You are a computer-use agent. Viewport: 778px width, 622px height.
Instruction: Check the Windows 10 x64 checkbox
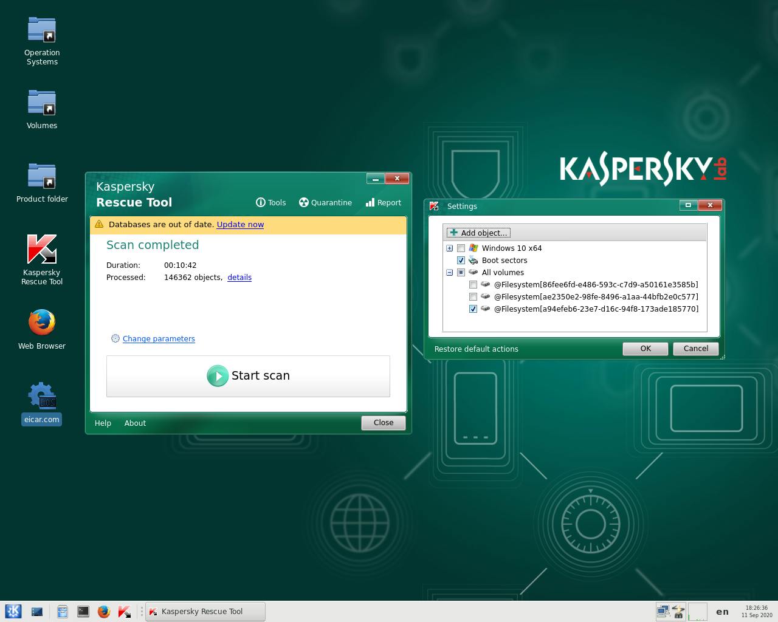[x=461, y=248]
